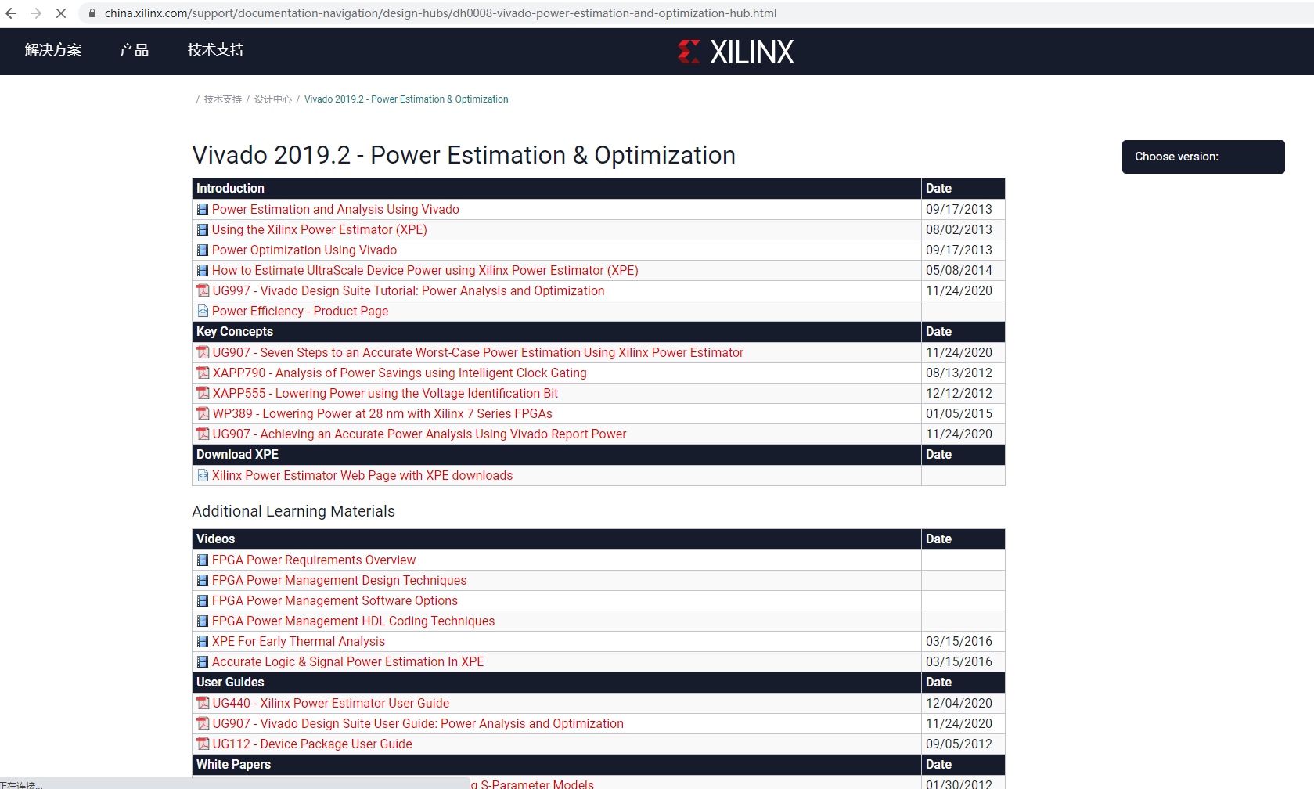Select 解决方案 in the top navigation
Screen dimensions: 1314x789
(52, 49)
